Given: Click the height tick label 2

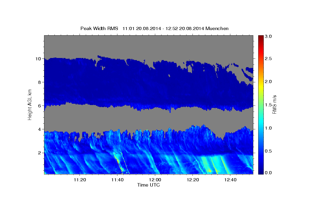Looking at the screenshot, I should [x=40, y=153].
